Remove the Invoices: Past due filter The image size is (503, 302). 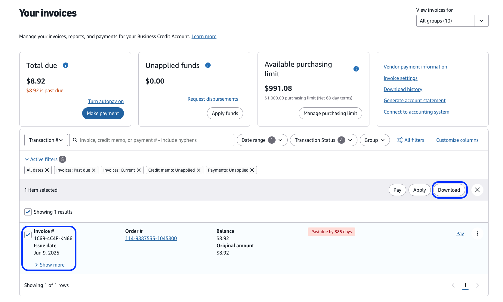(94, 170)
